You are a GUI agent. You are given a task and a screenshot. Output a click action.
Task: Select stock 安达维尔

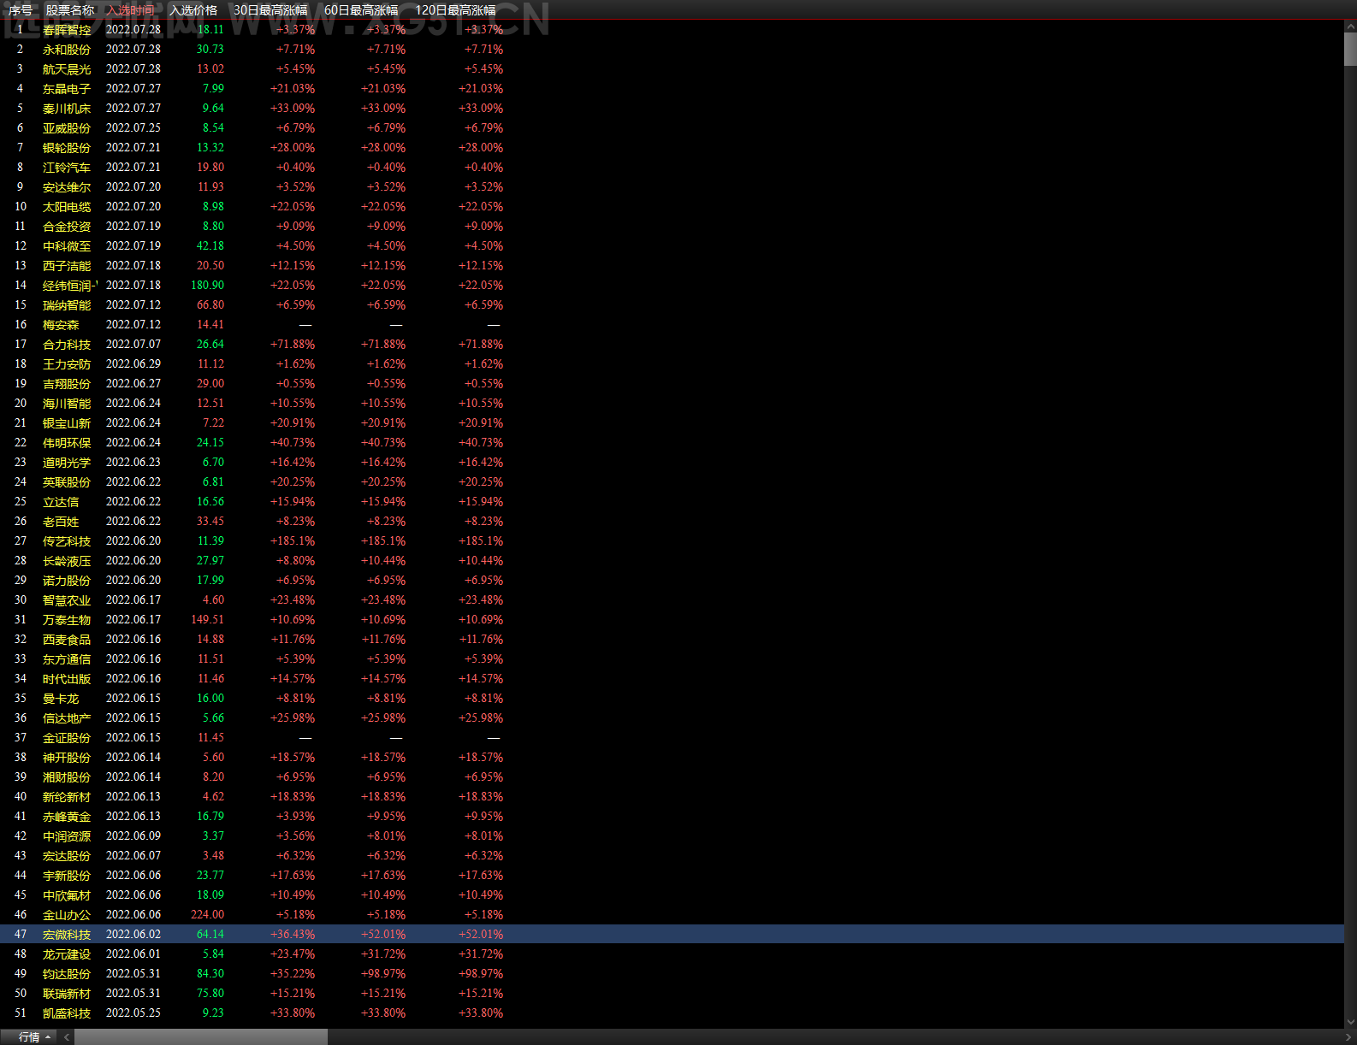tap(67, 187)
